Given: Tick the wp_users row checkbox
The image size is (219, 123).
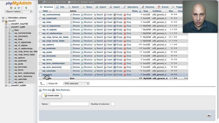Looking at the screenshot, I should click(40, 75).
